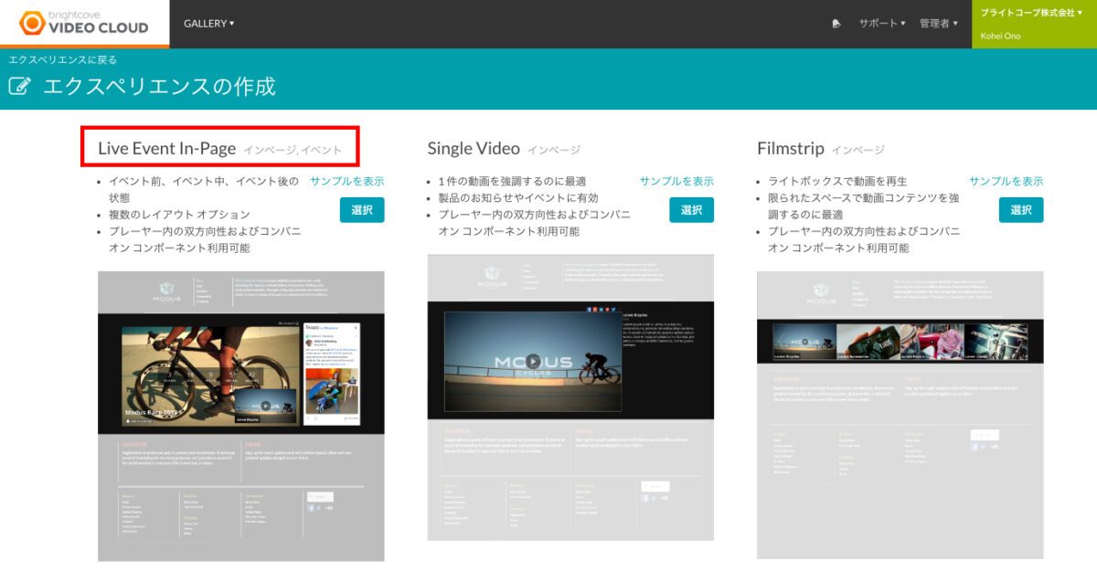Click play icon in Live Event preview

click(x=265, y=406)
